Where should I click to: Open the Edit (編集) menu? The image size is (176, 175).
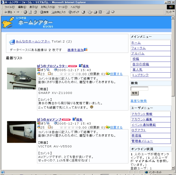pyautogui.click(x=22, y=7)
